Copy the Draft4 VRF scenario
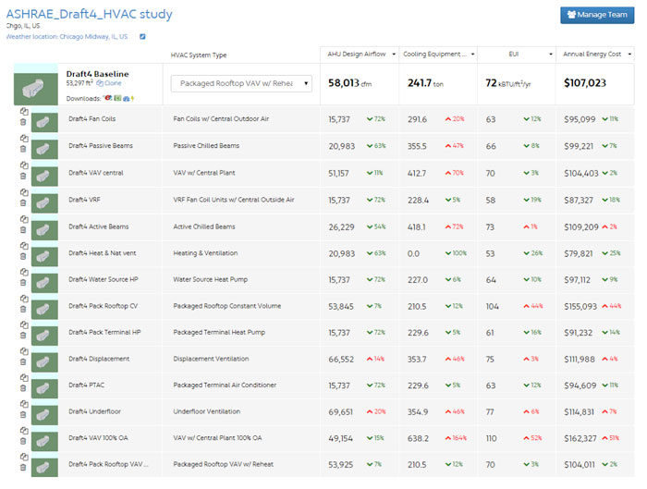This screenshot has height=489, width=647. (23, 190)
